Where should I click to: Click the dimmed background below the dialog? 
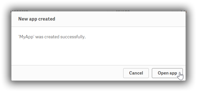pos(98,87)
